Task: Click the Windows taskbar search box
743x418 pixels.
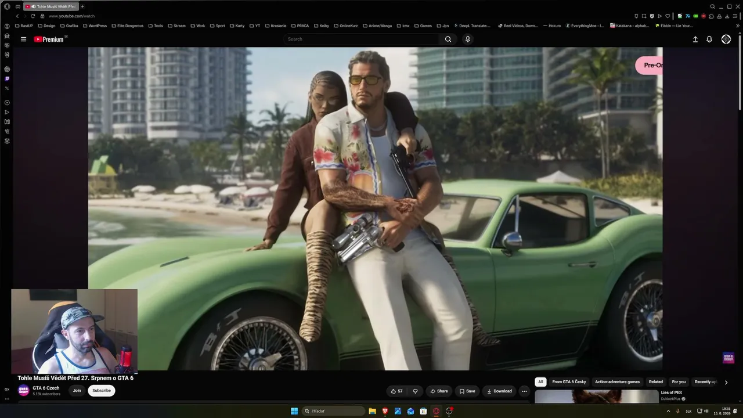Action: click(x=334, y=411)
